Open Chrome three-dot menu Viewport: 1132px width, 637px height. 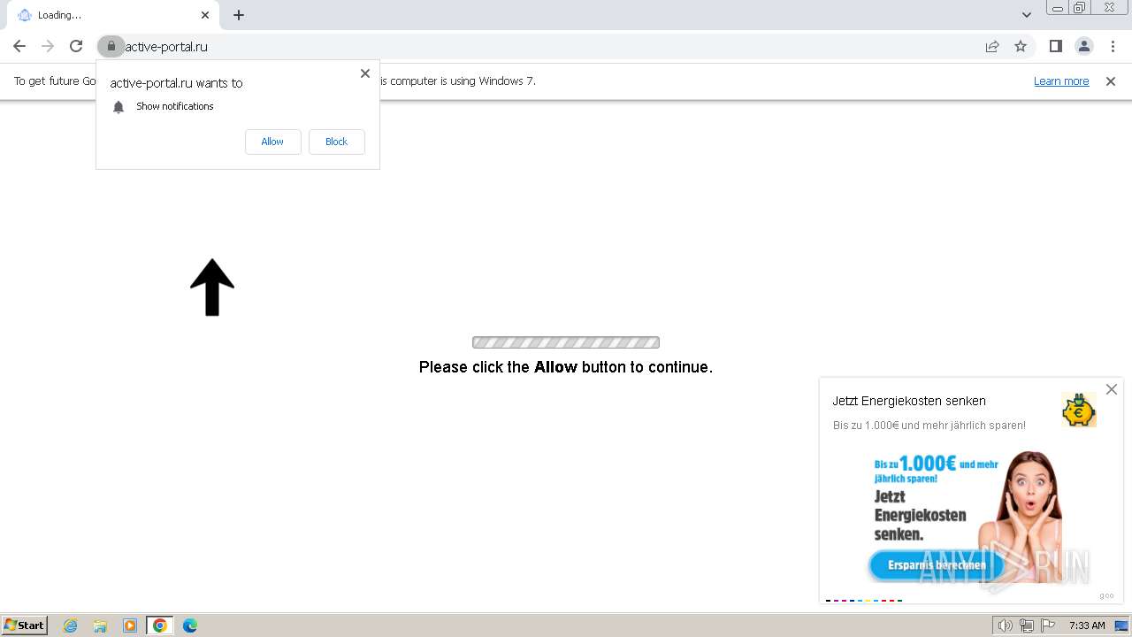1113,46
